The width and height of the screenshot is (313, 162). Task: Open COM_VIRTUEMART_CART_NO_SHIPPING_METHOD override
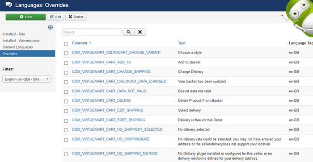tap(115, 154)
